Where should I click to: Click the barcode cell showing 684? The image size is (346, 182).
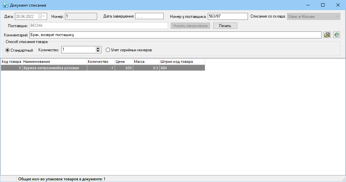[182, 68]
